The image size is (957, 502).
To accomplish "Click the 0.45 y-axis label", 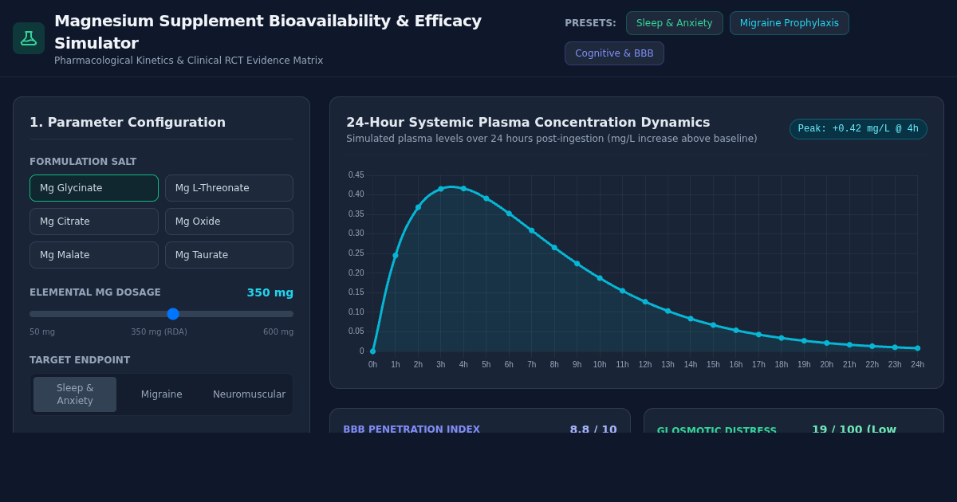I will point(356,175).
